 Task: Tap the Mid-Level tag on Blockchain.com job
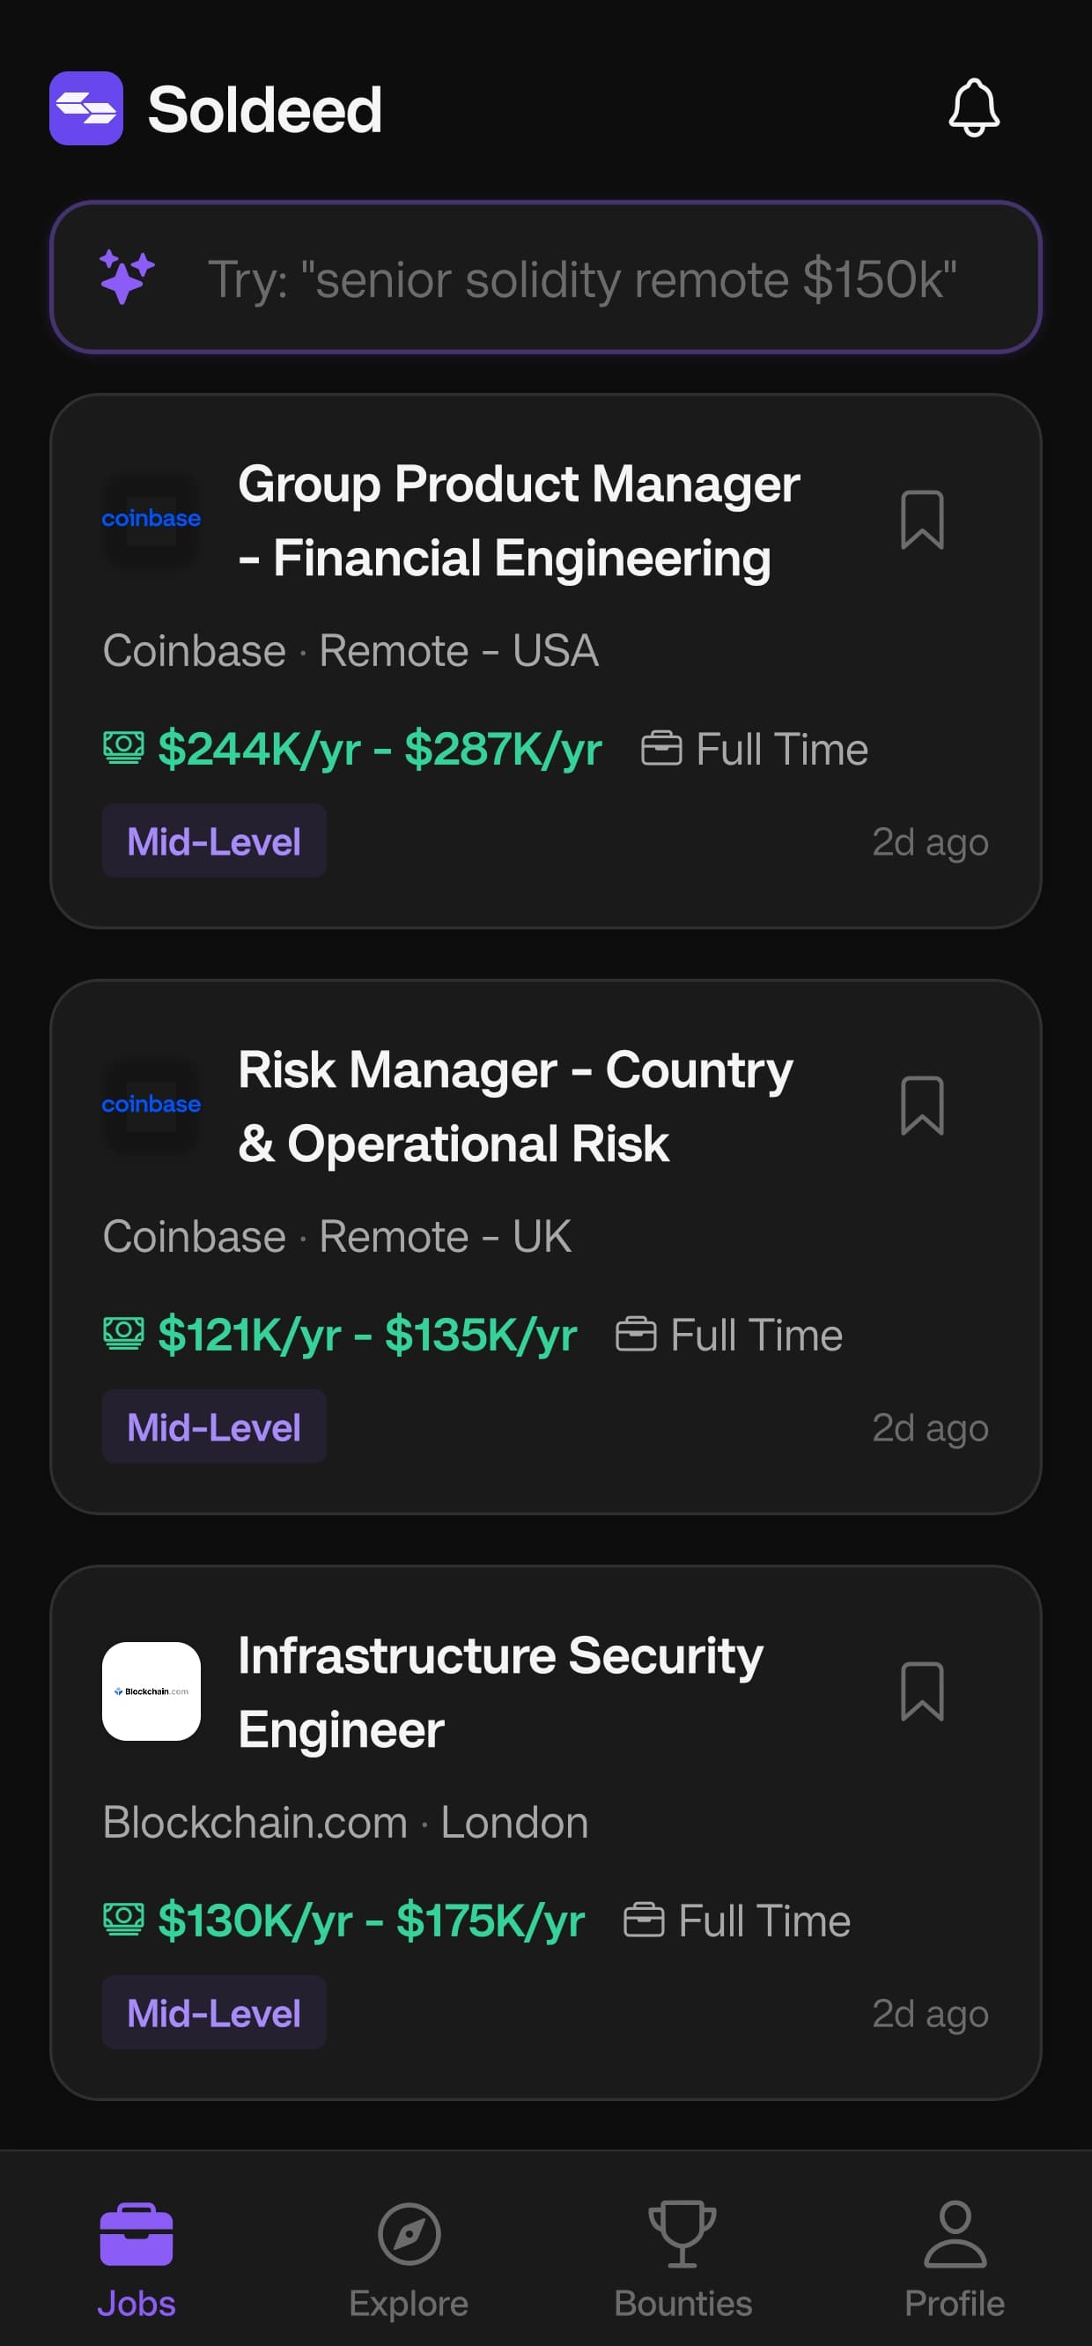tap(214, 2013)
